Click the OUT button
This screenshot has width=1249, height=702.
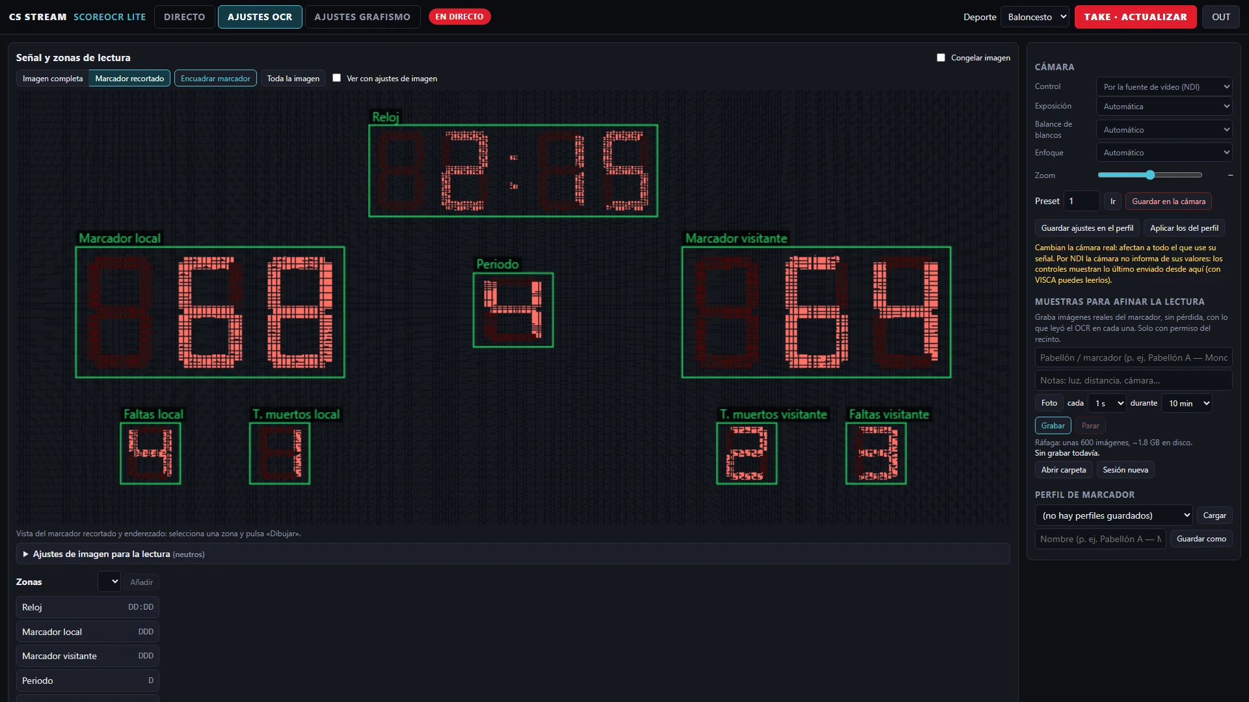pos(1220,17)
